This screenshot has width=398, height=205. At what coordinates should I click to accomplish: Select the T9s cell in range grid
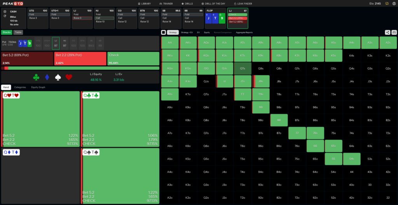[x=261, y=94]
